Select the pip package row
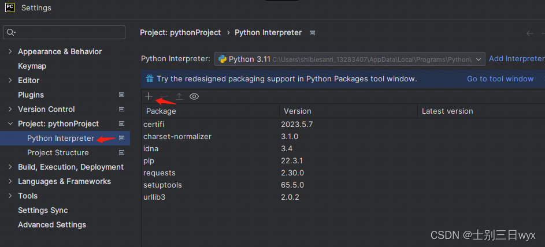Image resolution: width=545 pixels, height=247 pixels. click(x=343, y=161)
